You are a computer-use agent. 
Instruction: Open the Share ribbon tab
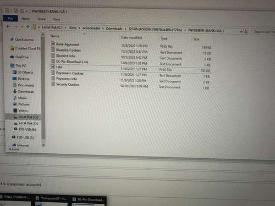click(x=41, y=19)
